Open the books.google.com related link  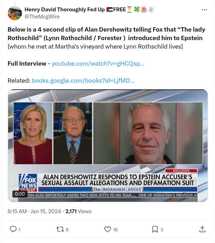83,81
